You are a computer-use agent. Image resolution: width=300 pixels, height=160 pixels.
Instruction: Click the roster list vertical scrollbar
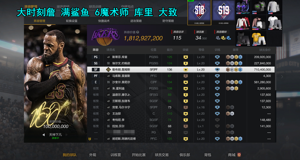(x=275, y=72)
